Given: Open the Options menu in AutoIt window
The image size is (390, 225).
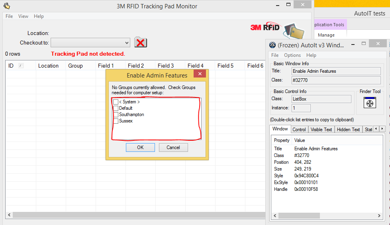Looking at the screenshot, I should coord(292,55).
